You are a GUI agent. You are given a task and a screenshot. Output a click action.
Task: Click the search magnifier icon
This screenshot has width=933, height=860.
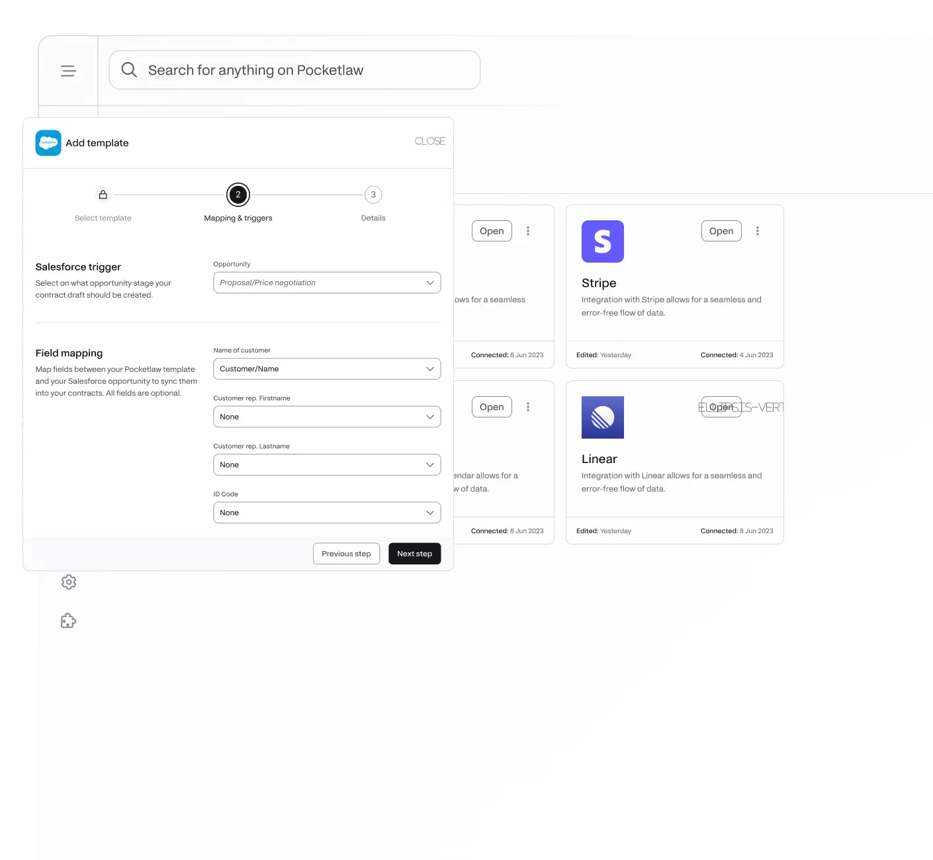(x=129, y=70)
